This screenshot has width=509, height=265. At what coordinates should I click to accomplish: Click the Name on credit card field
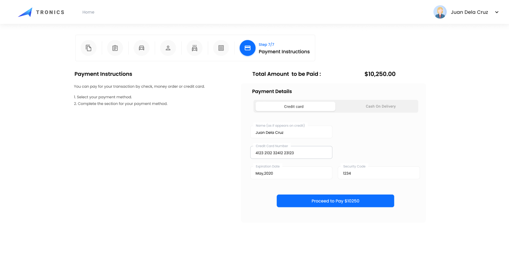coord(291,133)
